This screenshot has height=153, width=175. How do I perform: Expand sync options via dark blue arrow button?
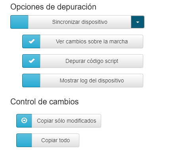(x=138, y=22)
